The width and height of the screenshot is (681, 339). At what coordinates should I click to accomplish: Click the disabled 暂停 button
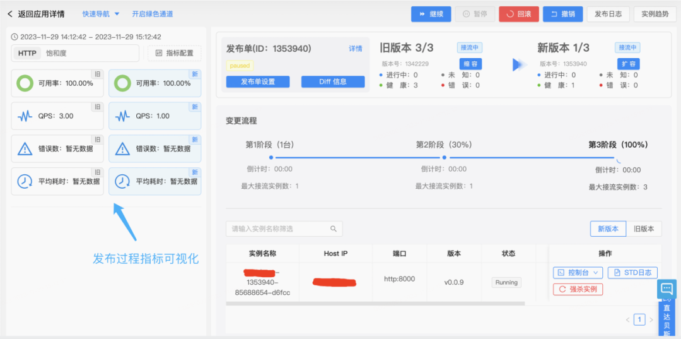click(x=475, y=14)
